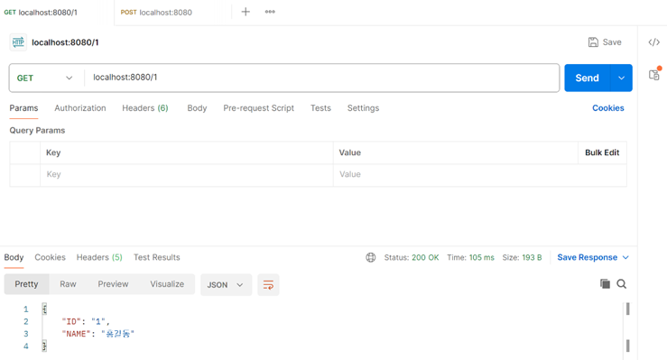Screen dimensions: 667x360
Task: Send the request with the Send button
Action: tap(587, 78)
